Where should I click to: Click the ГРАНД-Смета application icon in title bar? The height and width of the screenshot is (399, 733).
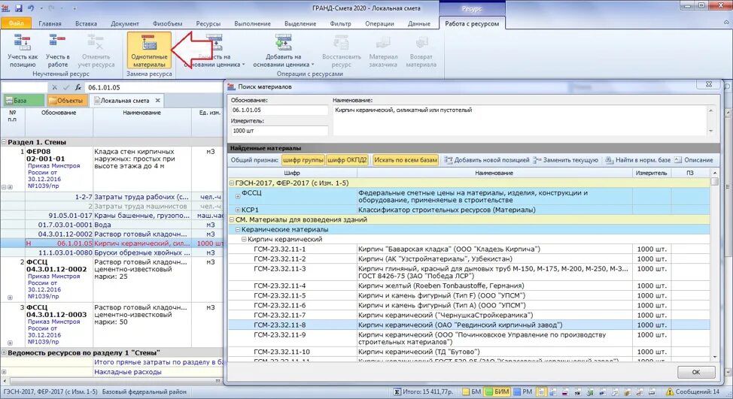click(5, 8)
